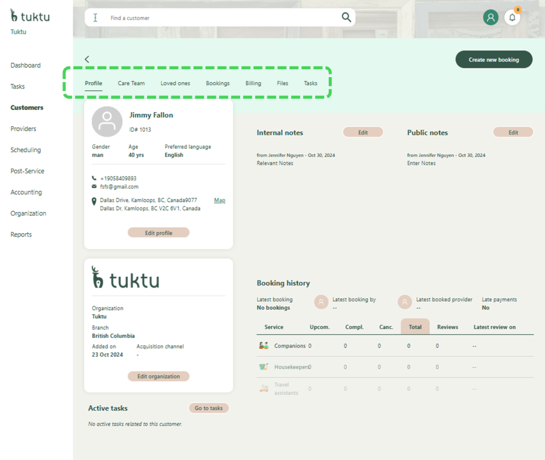Open Reports from the sidebar
The width and height of the screenshot is (545, 460).
pyautogui.click(x=21, y=234)
